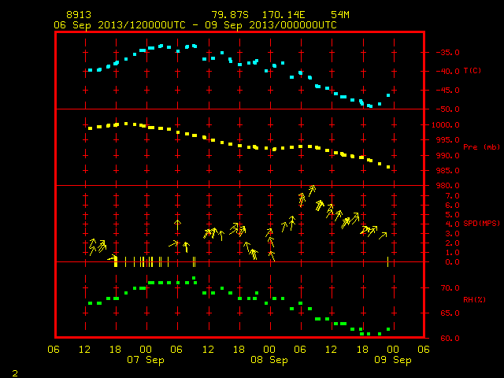Click the SPD(MPS) wind speed label
504x378 pixels.
pyautogui.click(x=481, y=223)
